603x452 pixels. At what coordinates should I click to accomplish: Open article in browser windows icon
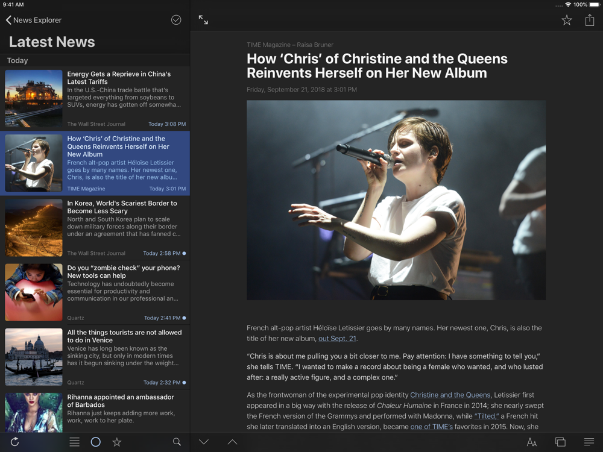pos(560,442)
